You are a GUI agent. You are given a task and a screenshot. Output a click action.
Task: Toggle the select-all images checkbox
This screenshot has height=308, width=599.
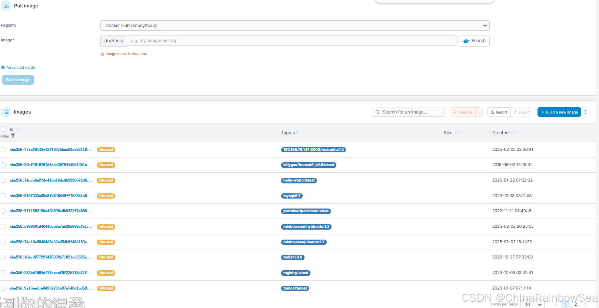tap(3, 129)
